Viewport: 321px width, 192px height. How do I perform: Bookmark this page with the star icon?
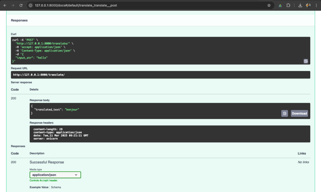pos(269,5)
